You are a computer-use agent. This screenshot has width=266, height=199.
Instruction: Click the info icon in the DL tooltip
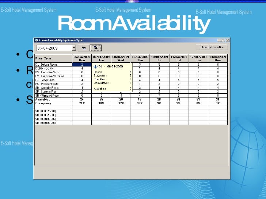click(x=95, y=66)
